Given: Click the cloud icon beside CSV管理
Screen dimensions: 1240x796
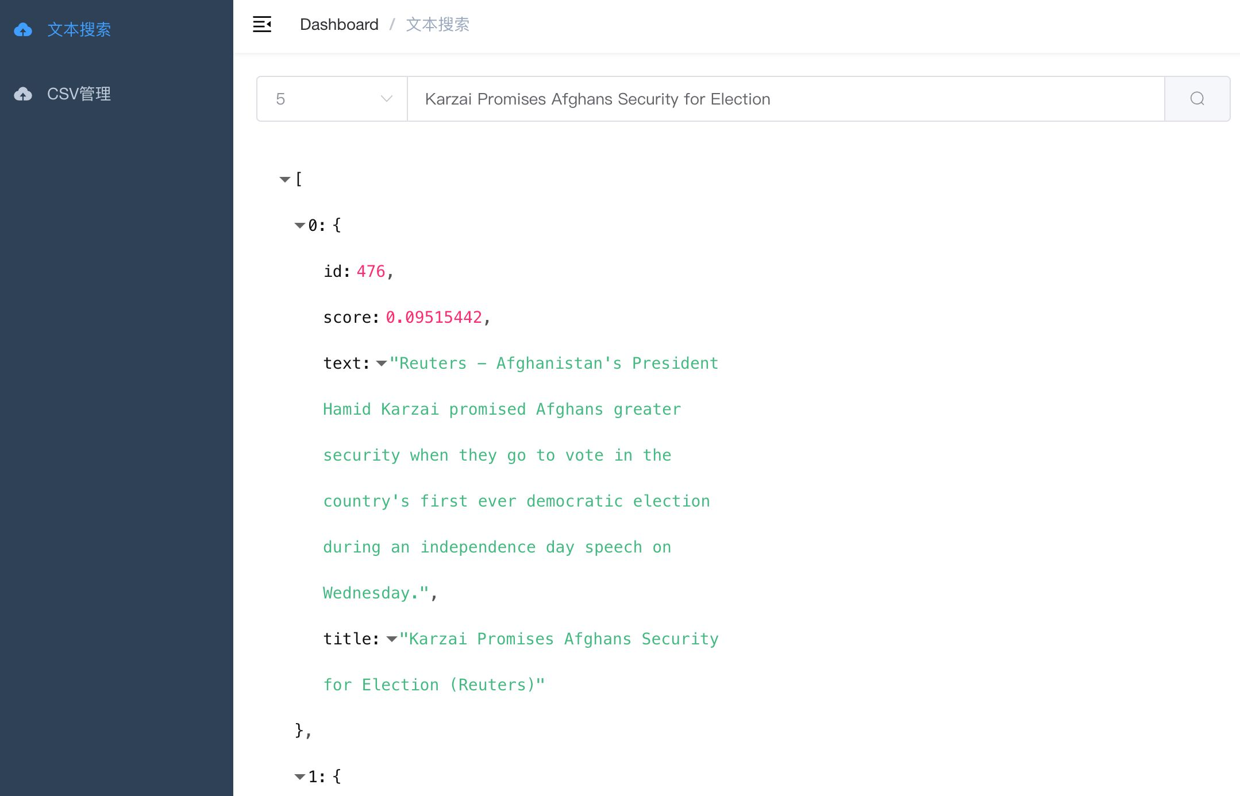Looking at the screenshot, I should [x=23, y=94].
